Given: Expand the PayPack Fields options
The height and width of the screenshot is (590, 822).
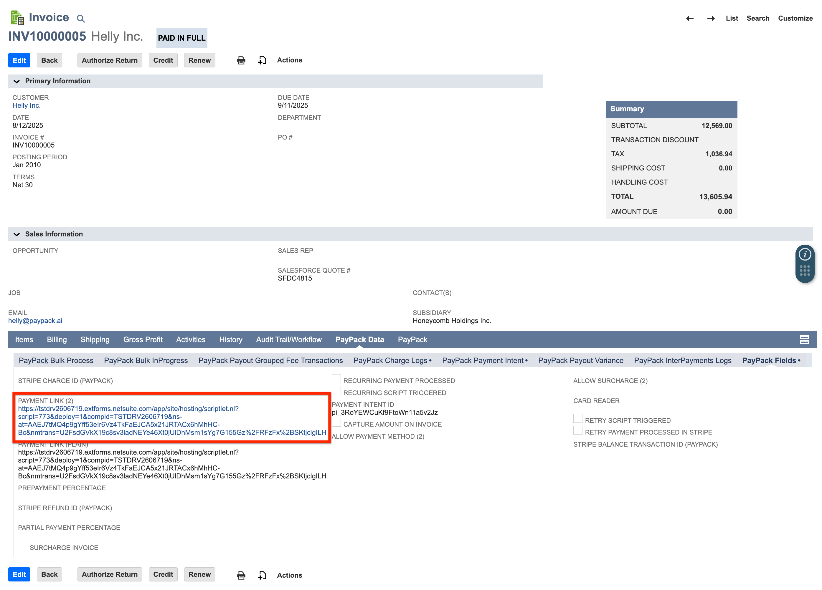Looking at the screenshot, I should (x=798, y=360).
